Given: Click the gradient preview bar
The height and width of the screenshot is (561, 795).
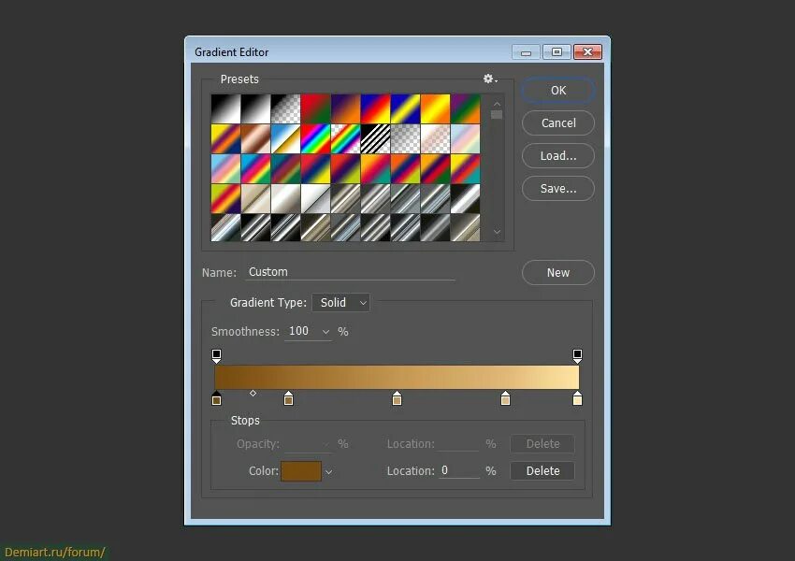Looking at the screenshot, I should [397, 377].
